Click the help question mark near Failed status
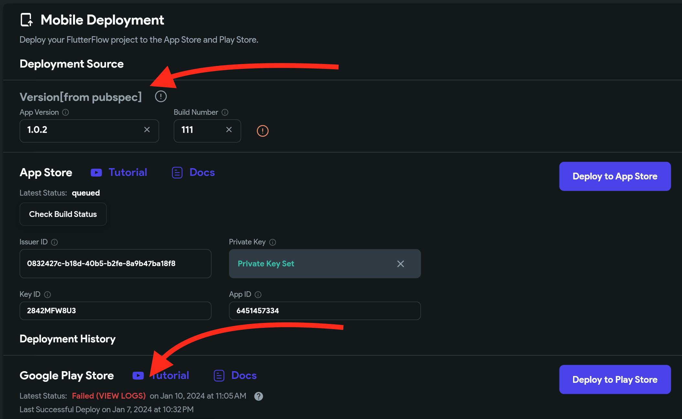Viewport: 682px width, 419px height. 259,396
